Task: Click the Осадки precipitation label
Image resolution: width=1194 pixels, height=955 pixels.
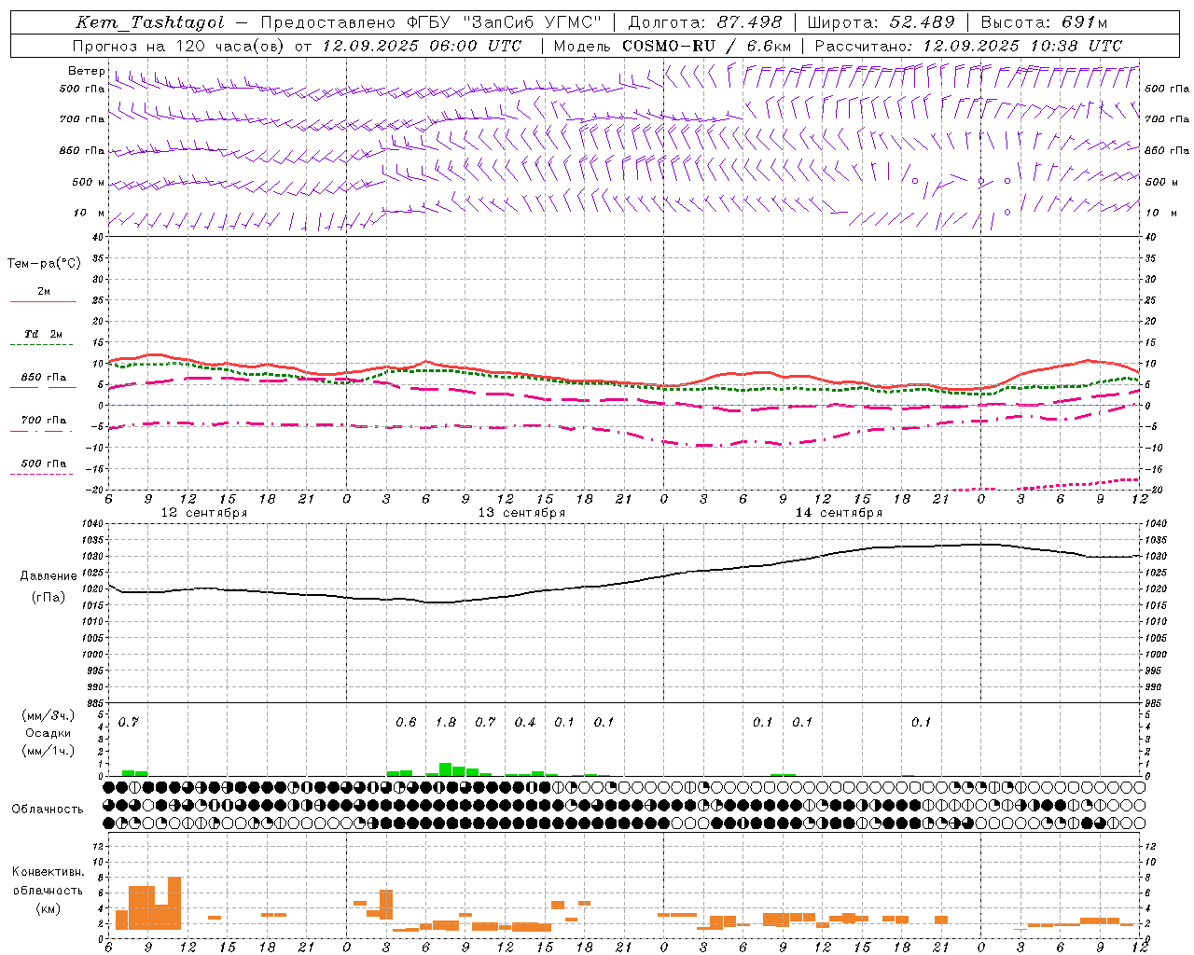Action: click(49, 733)
